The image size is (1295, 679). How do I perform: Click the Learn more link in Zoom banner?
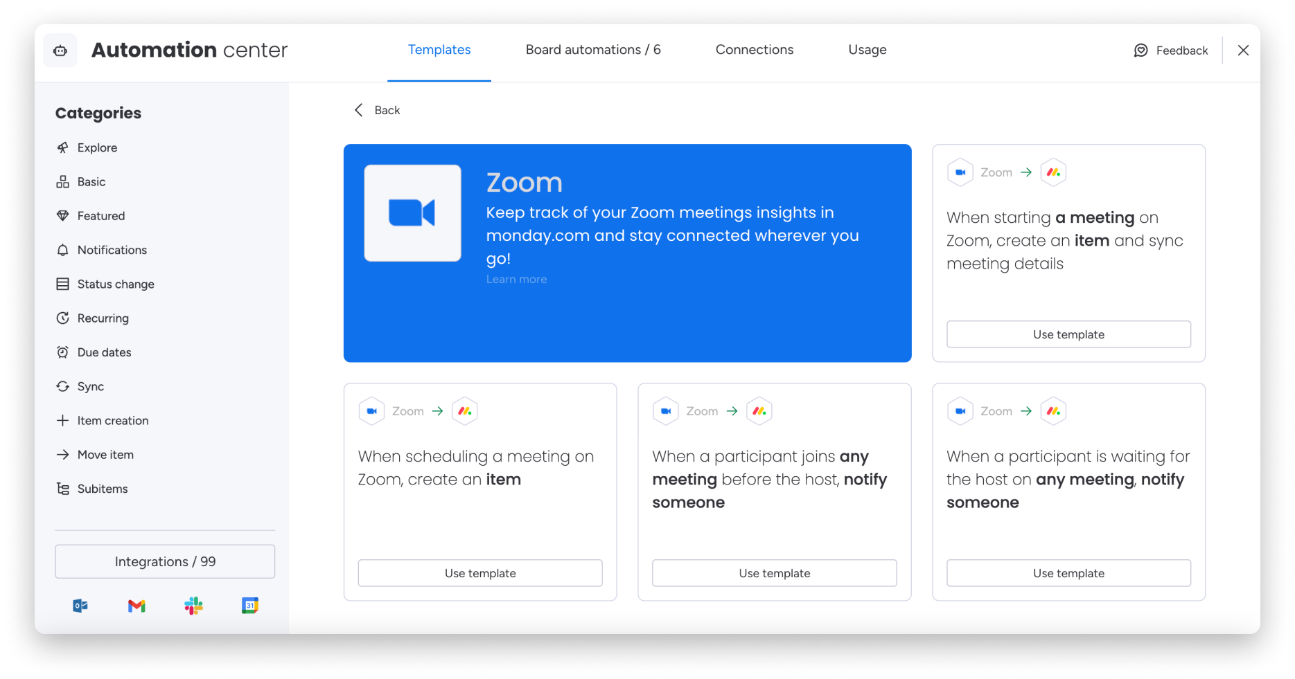pyautogui.click(x=516, y=279)
